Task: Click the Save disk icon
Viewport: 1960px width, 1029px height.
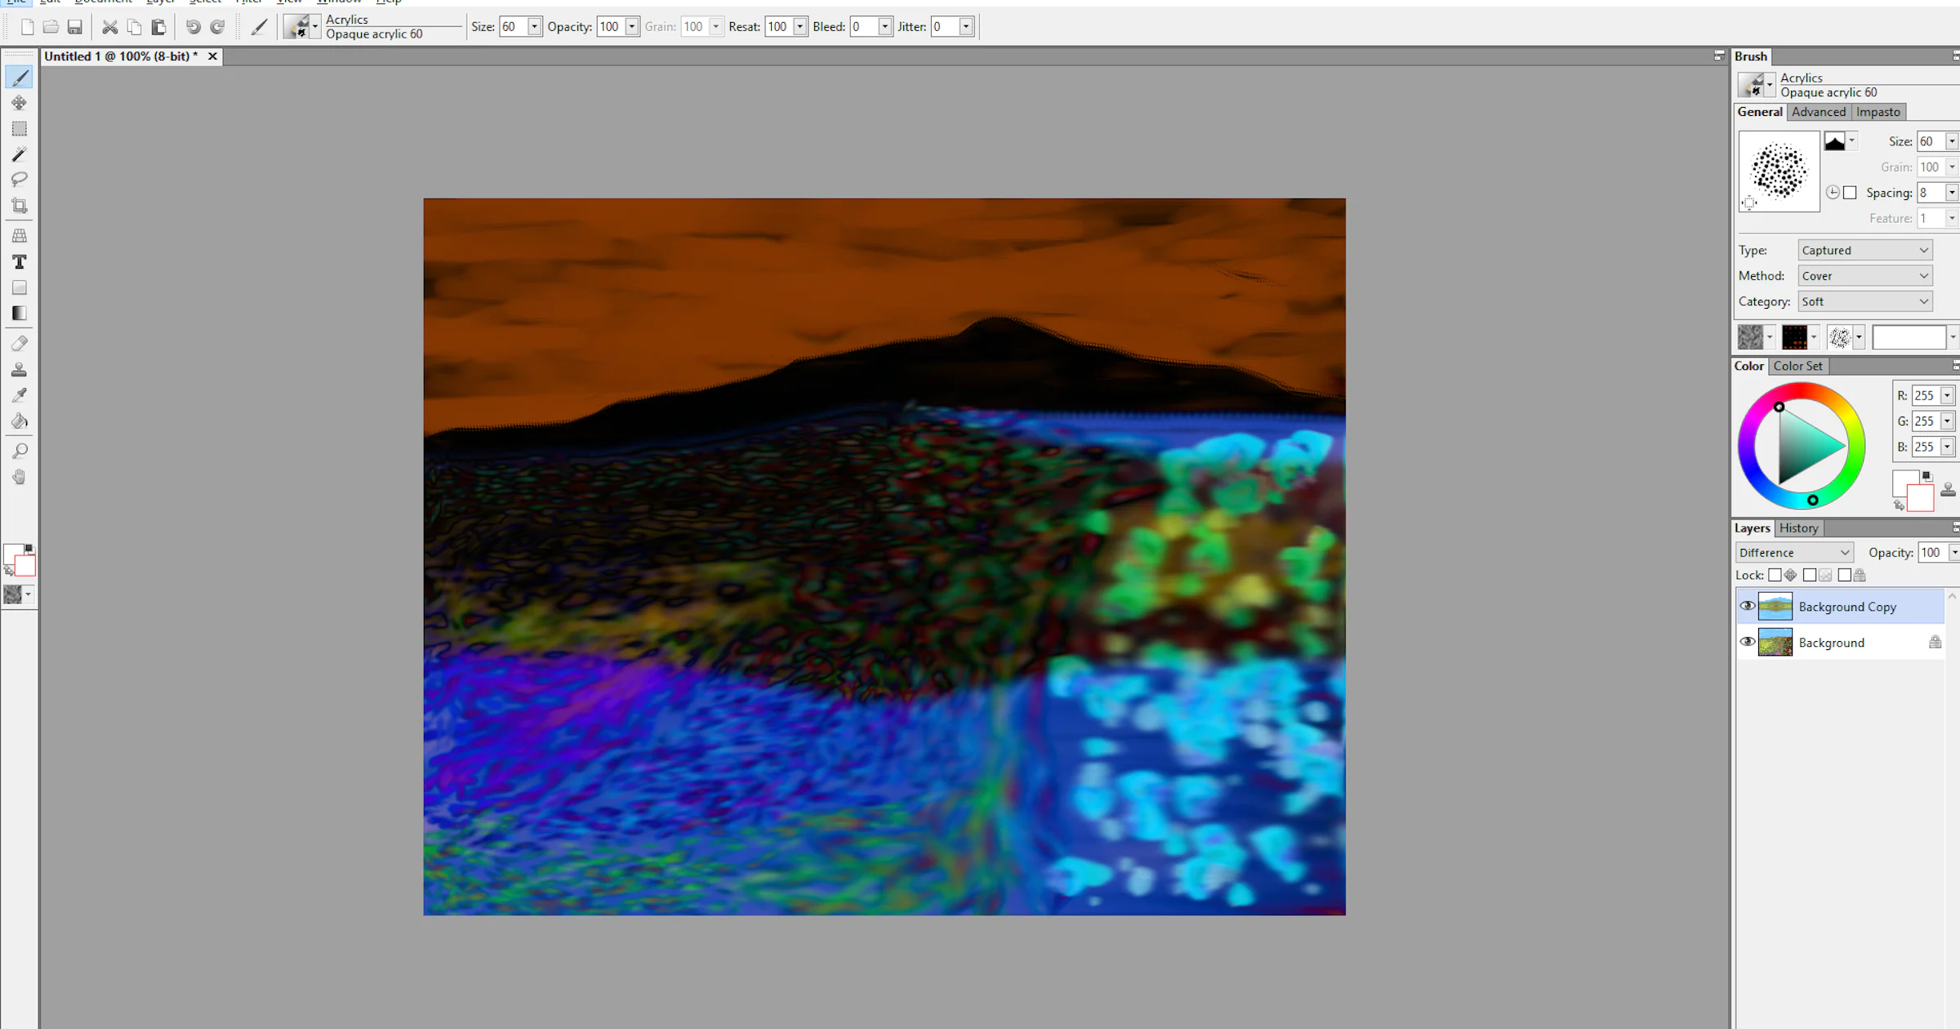Action: coord(75,27)
